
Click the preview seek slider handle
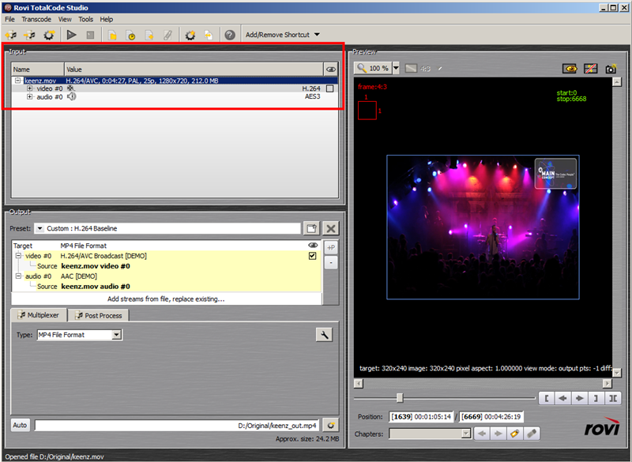pyautogui.click(x=400, y=398)
